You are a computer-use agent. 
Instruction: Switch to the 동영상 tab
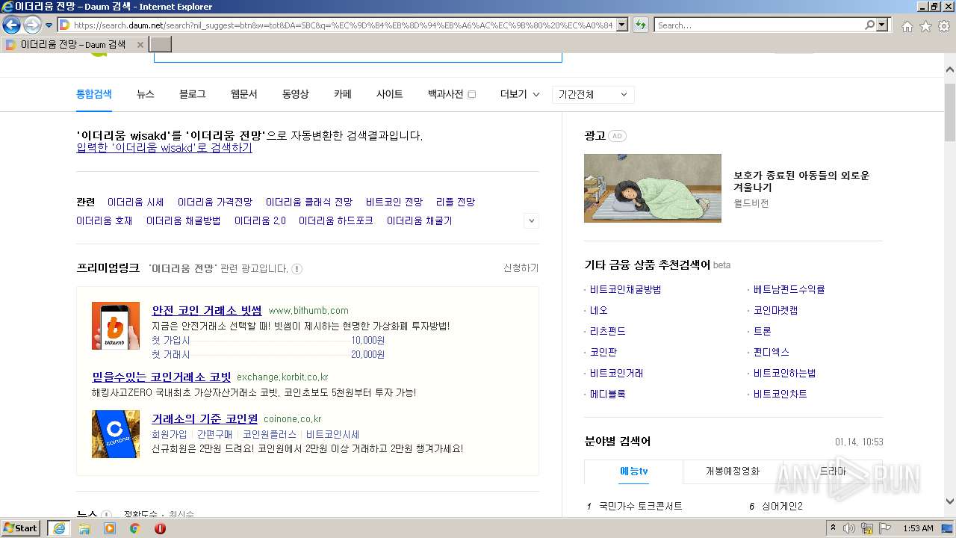tap(295, 94)
